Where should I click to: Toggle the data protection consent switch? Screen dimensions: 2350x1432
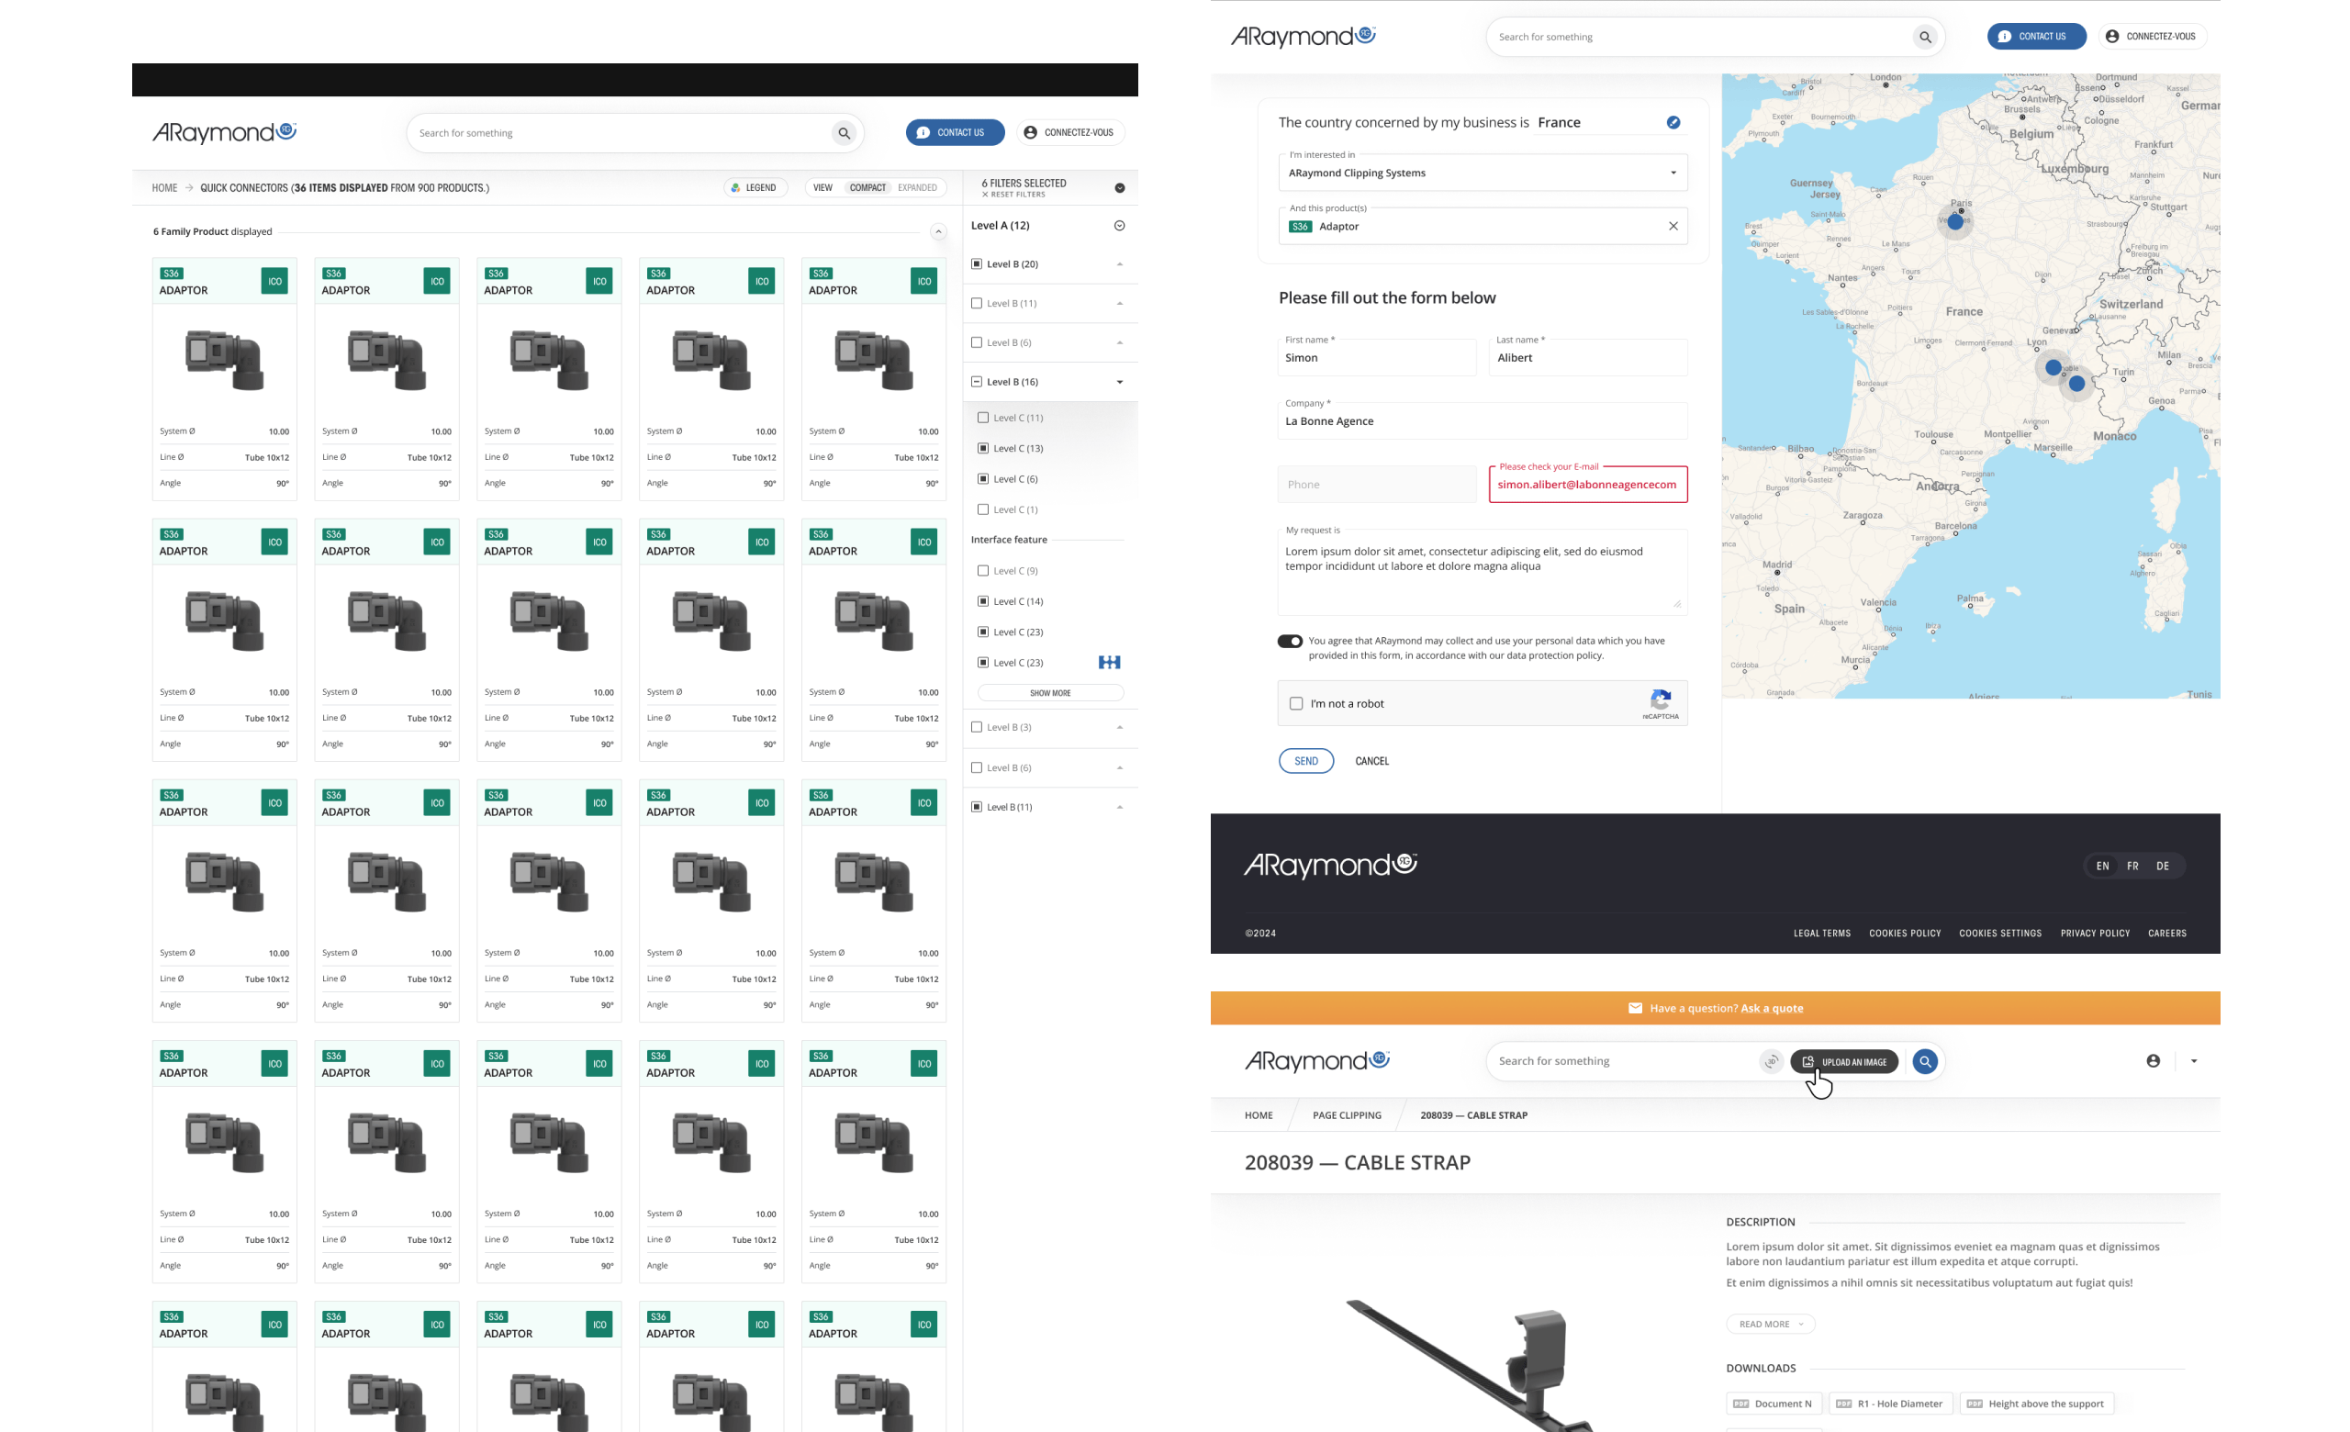tap(1290, 641)
